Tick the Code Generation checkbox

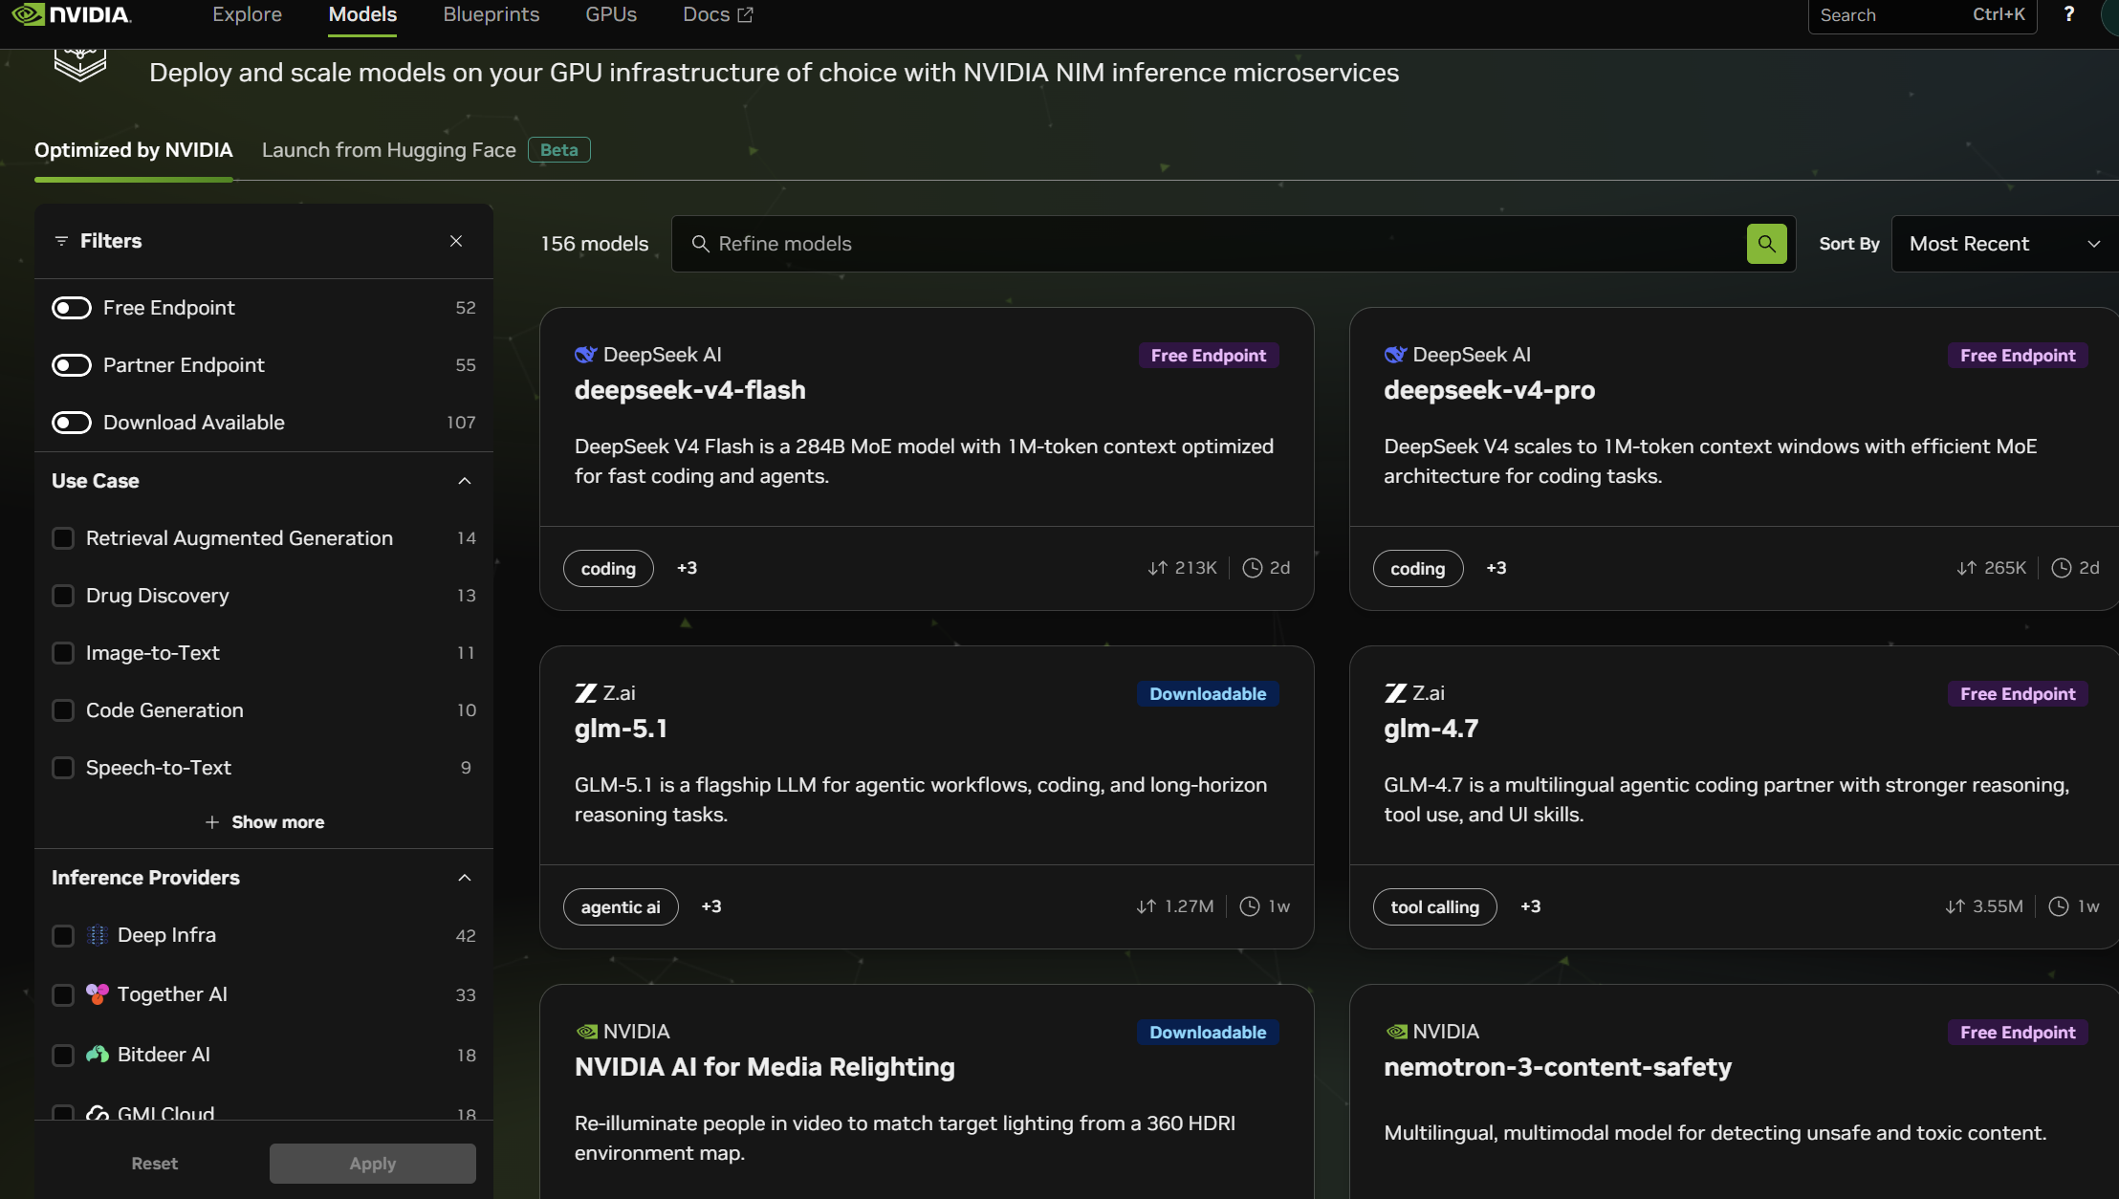click(63, 710)
